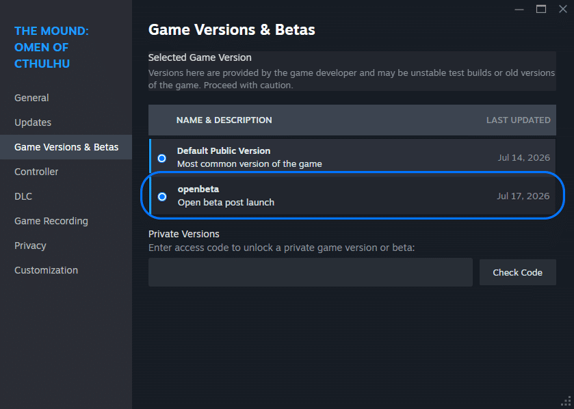Click the Private Versions heading
Image resolution: width=574 pixels, height=409 pixels.
[x=184, y=234]
